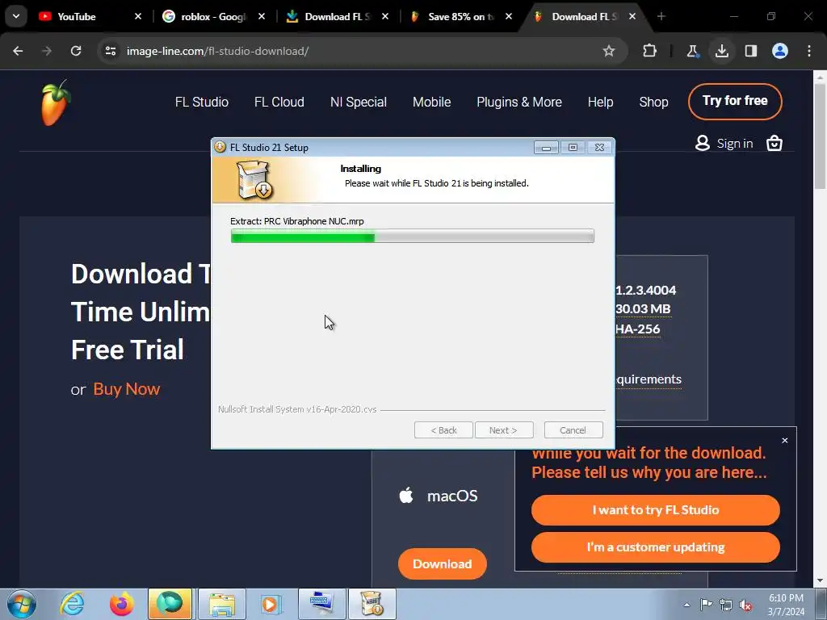Choose I want to try FL Studio
This screenshot has width=827, height=620.
(656, 510)
